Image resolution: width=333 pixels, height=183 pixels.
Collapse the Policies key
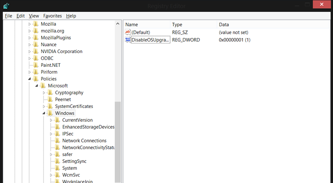(x=30, y=79)
